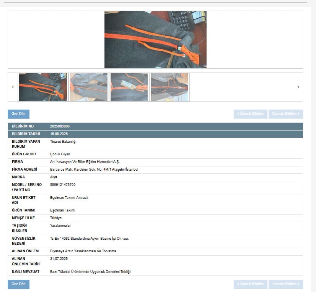This screenshot has width=316, height=292.
Task: Click the Bazı Tüketici Ürünlerinde regulation text
Action: point(90,272)
